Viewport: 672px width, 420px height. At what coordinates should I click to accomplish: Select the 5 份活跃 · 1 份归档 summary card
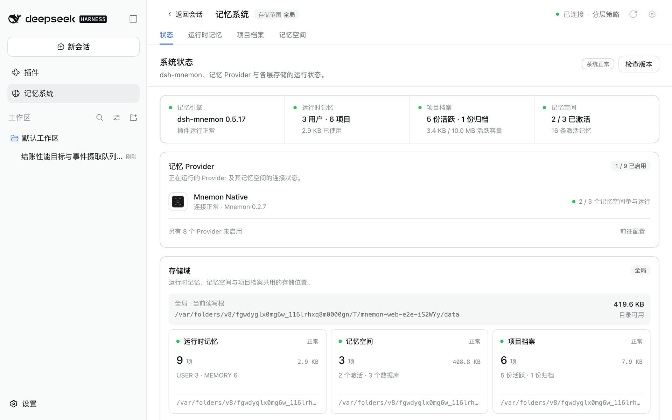tap(472, 119)
